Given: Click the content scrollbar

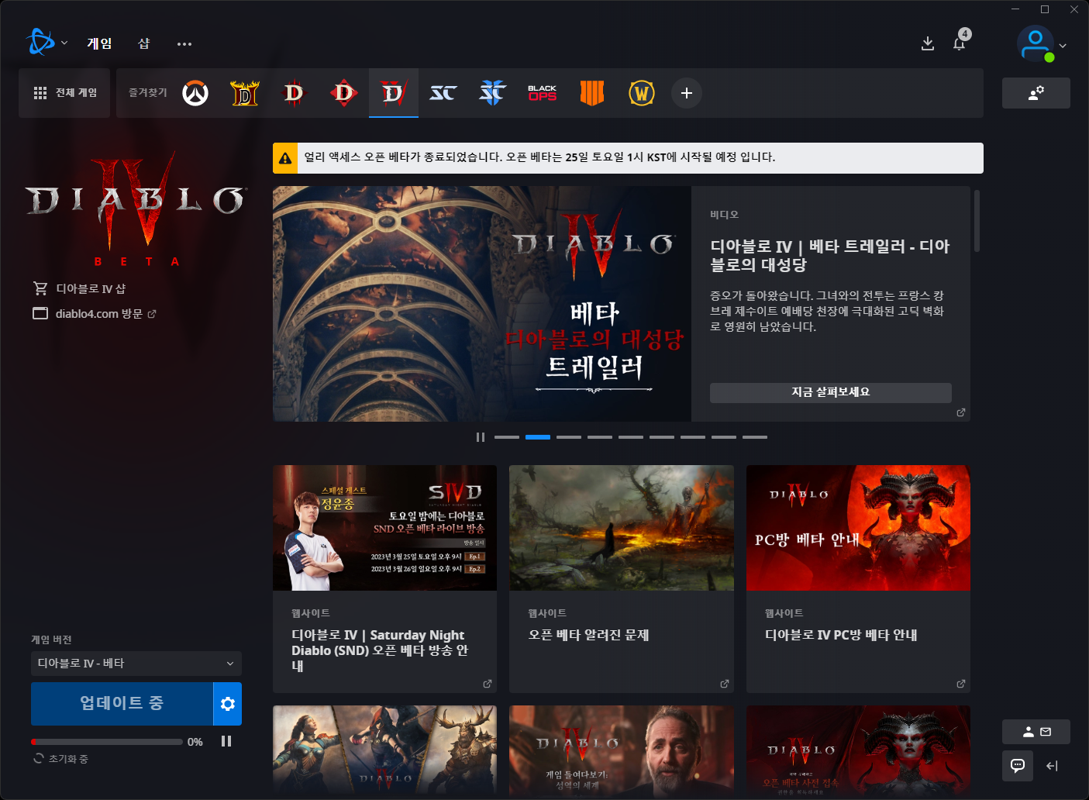Looking at the screenshot, I should (977, 221).
